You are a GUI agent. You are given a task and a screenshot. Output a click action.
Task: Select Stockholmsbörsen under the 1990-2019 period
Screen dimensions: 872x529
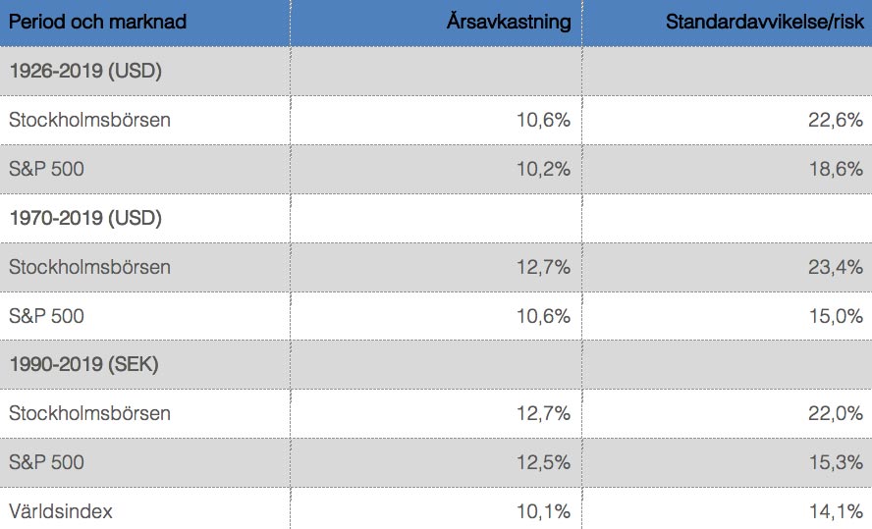coord(144,413)
